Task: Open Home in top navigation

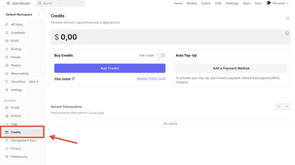Action: [178, 3]
